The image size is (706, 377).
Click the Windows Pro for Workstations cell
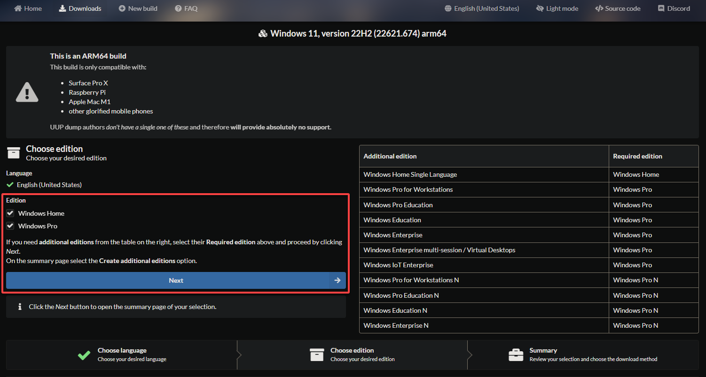click(x=484, y=189)
